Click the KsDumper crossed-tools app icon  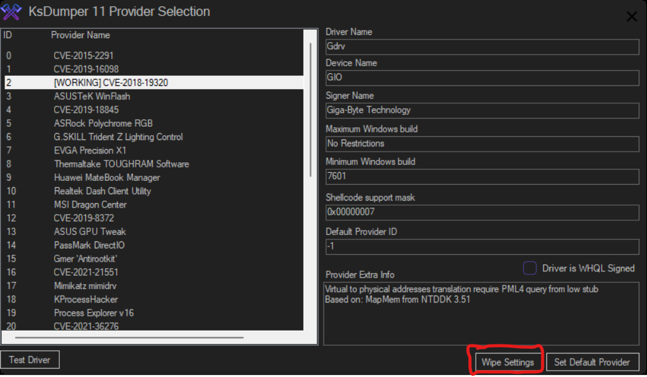click(11, 11)
